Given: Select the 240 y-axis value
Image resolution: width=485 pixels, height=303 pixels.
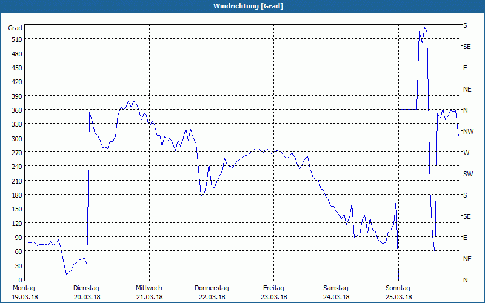Looking at the screenshot, I should [17, 167].
